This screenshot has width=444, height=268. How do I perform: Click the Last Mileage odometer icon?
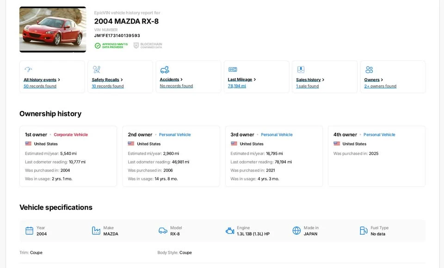[233, 69]
